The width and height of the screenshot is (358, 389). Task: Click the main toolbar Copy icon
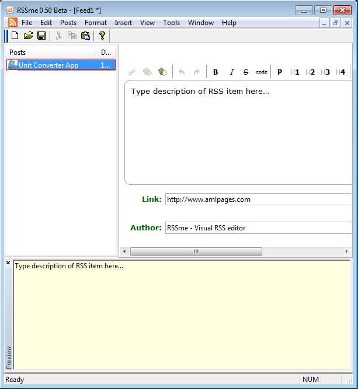(72, 36)
